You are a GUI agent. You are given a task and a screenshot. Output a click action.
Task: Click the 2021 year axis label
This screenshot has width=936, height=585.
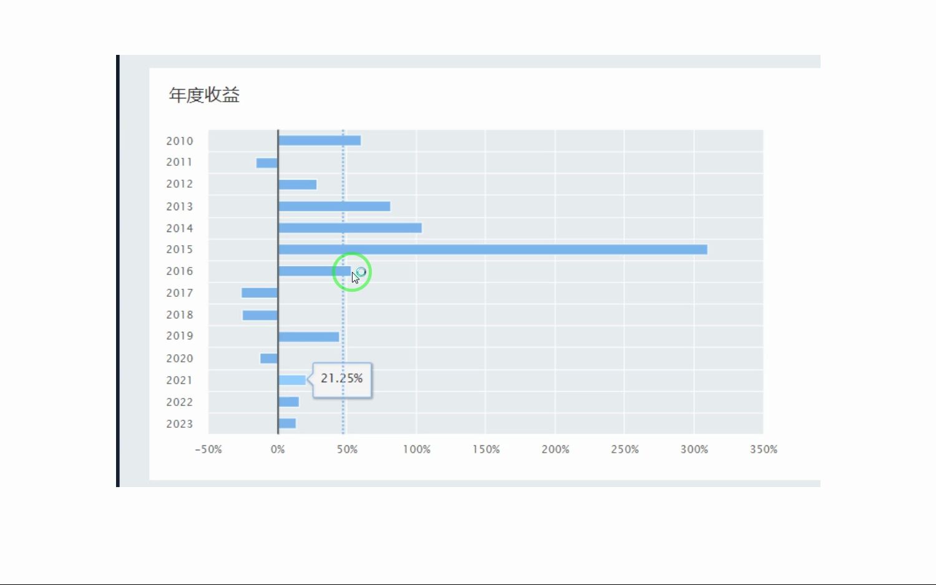(x=180, y=380)
